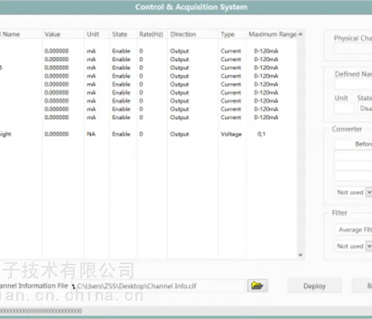Click the channel table's scroll down arrow
The width and height of the screenshot is (372, 319).
301,255
